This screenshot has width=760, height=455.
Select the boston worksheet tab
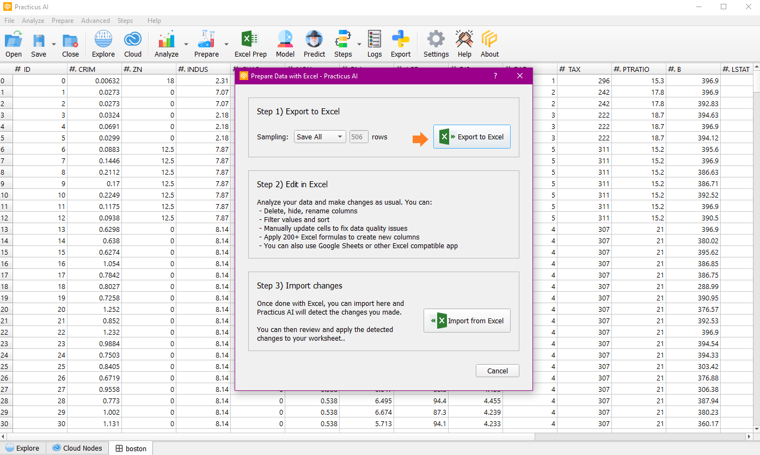tap(131, 448)
